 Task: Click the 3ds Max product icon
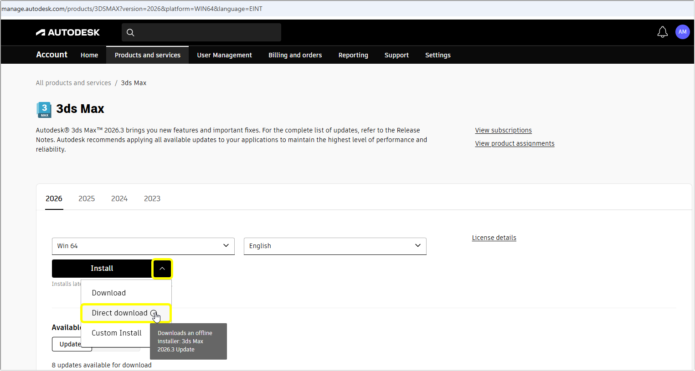[44, 110]
